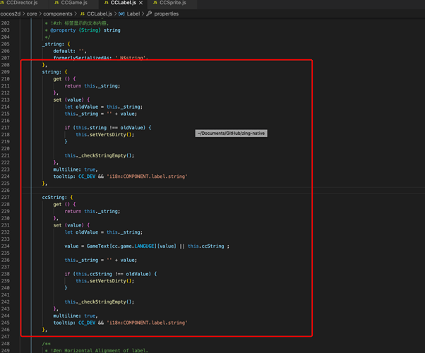Click line number 246 in the gutter

6,330
